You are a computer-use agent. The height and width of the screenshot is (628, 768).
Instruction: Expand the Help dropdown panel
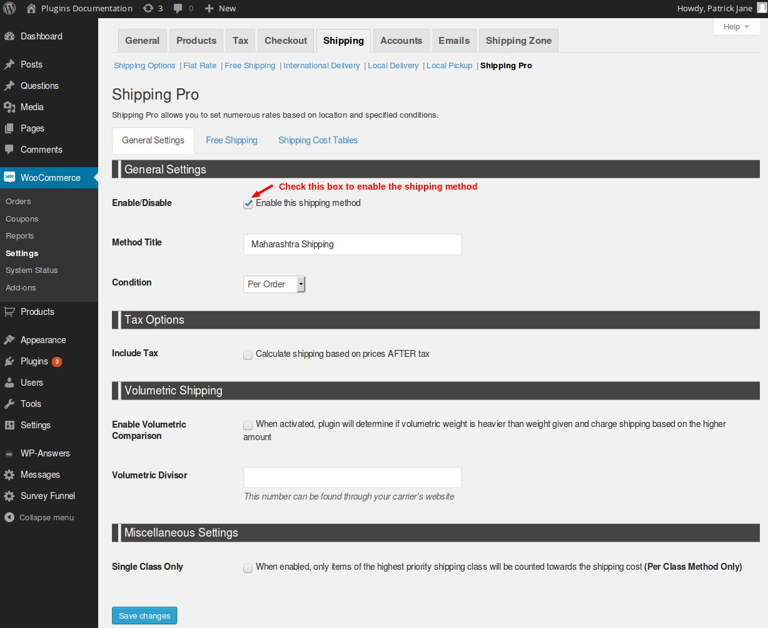coord(736,27)
